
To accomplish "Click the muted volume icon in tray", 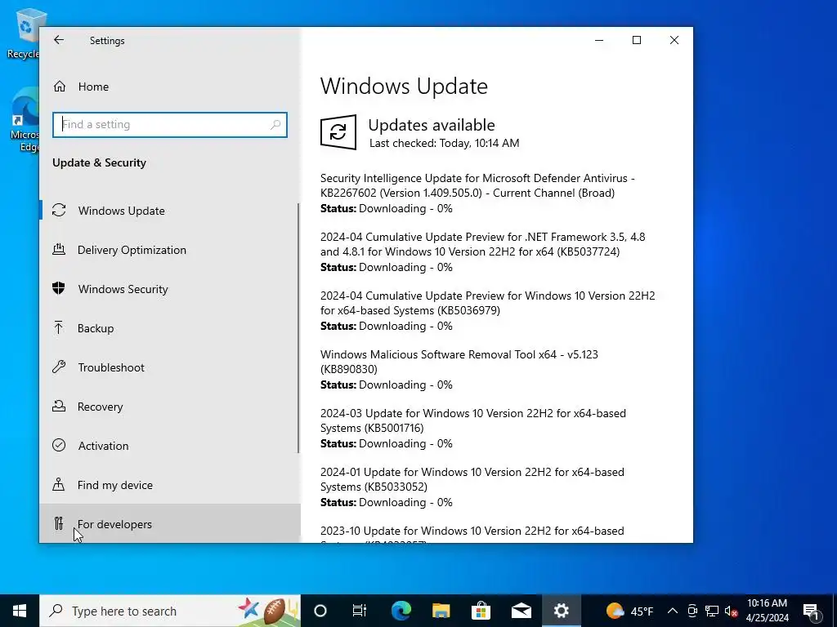I will (x=731, y=611).
